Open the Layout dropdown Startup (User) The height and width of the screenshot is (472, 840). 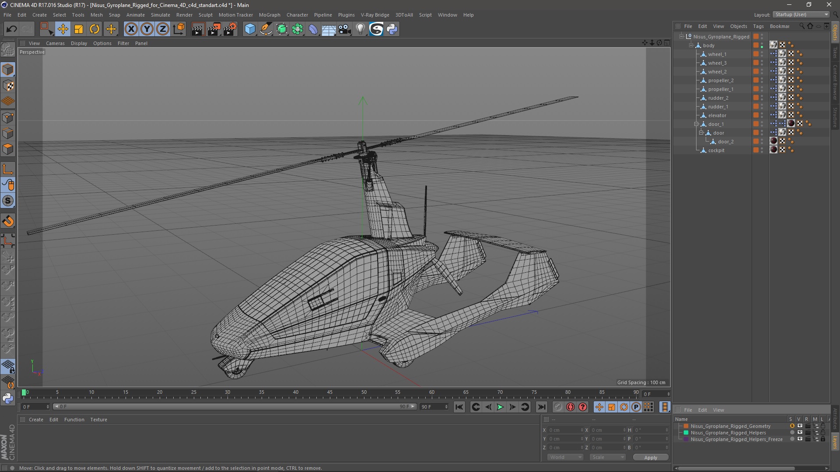[x=801, y=14]
